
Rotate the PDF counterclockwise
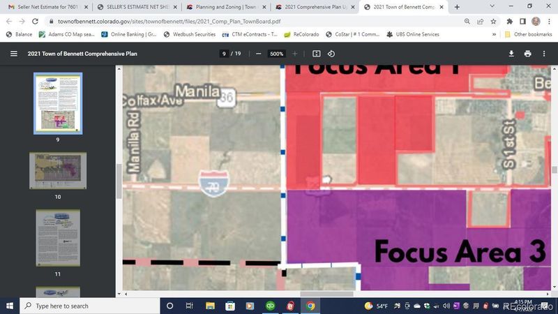pyautogui.click(x=331, y=54)
